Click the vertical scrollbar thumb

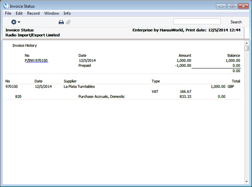pyautogui.click(x=247, y=48)
